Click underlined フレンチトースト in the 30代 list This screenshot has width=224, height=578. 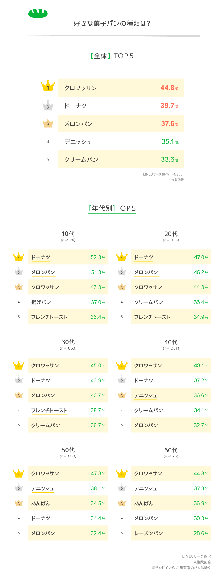(x=49, y=411)
